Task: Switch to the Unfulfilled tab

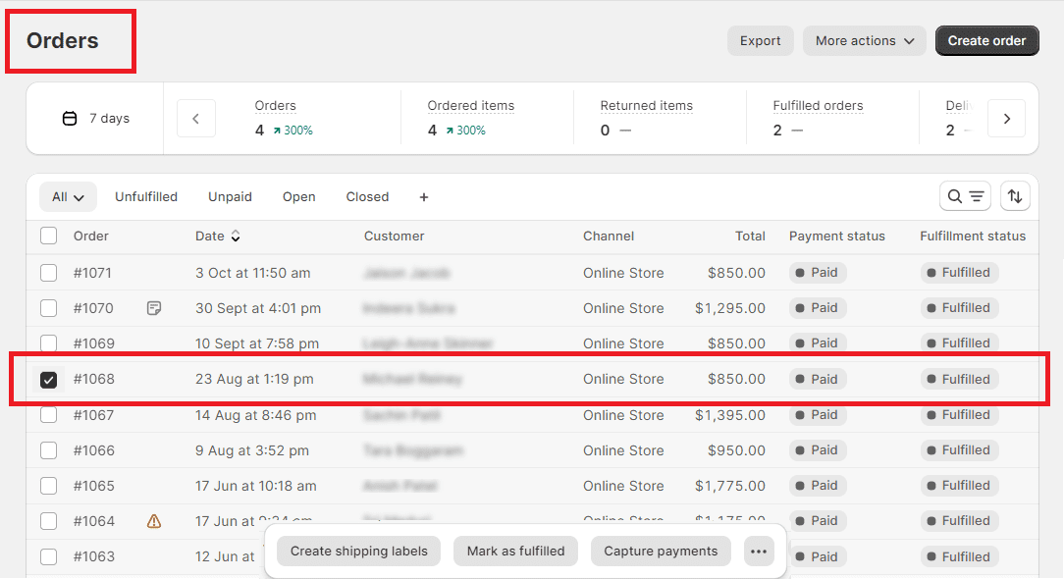Action: pos(146,197)
